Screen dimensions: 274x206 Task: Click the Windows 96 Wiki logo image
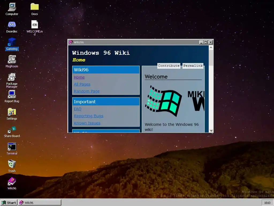pos(174,101)
